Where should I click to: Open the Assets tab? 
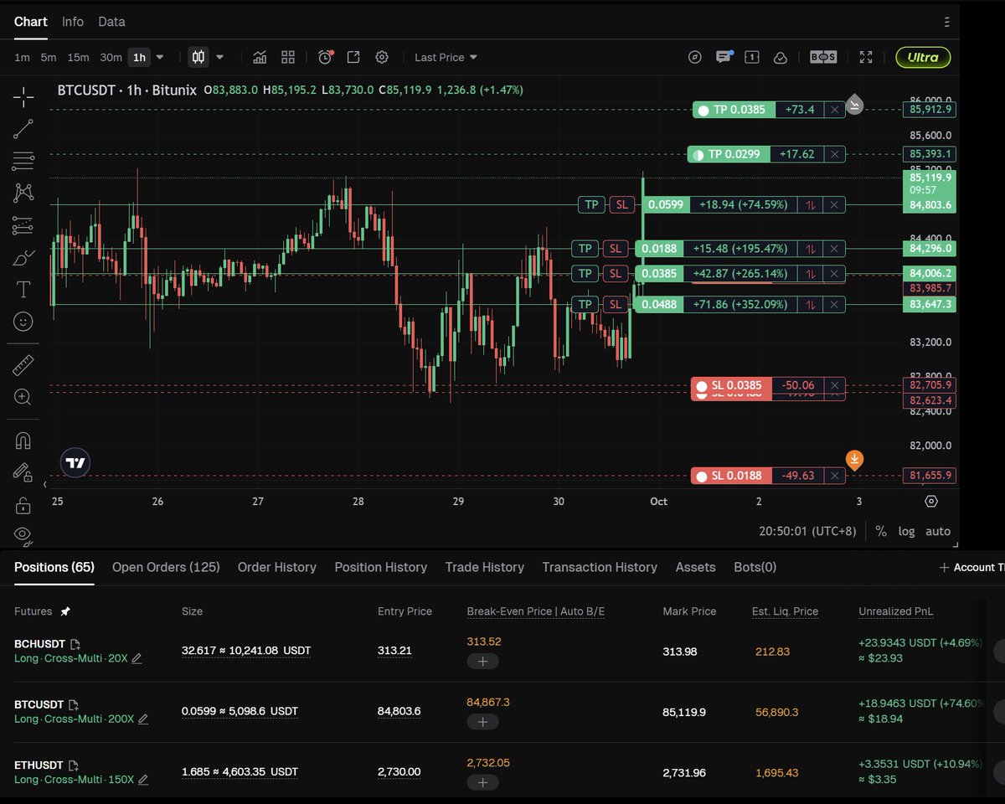pos(696,567)
